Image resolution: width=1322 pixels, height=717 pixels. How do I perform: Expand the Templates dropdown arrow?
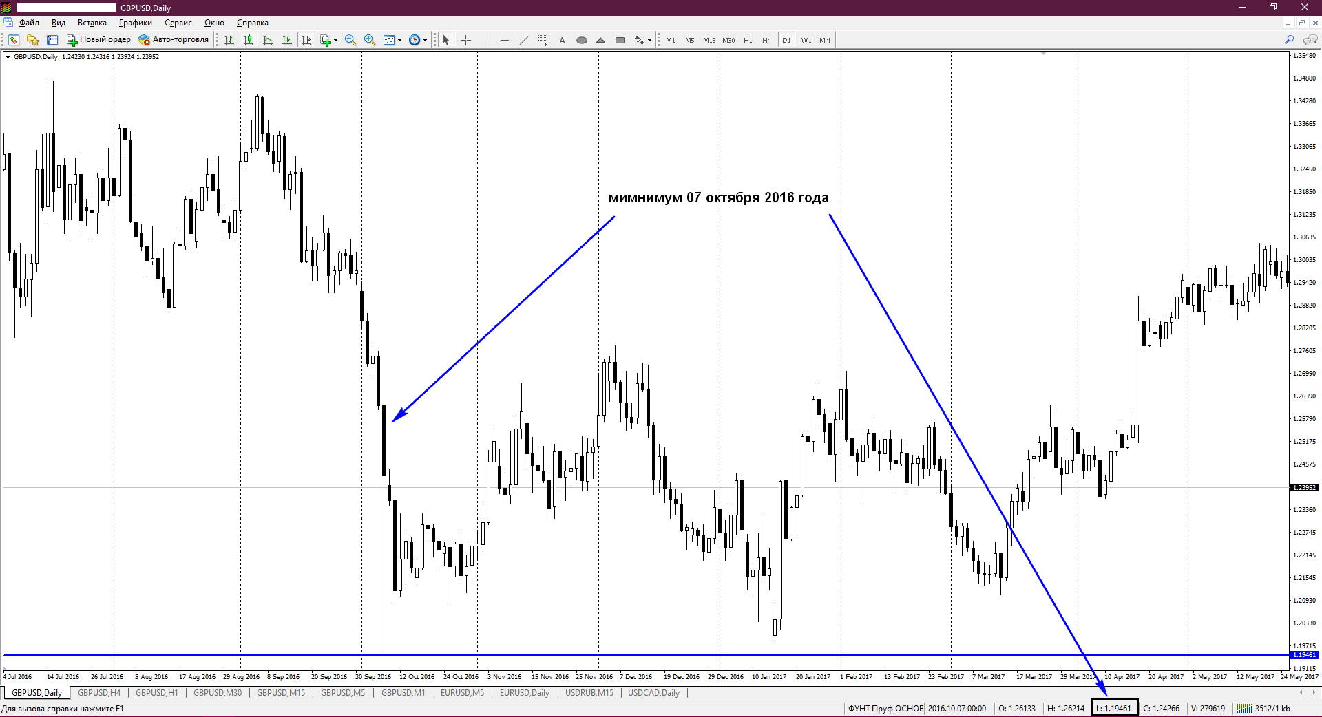point(399,40)
